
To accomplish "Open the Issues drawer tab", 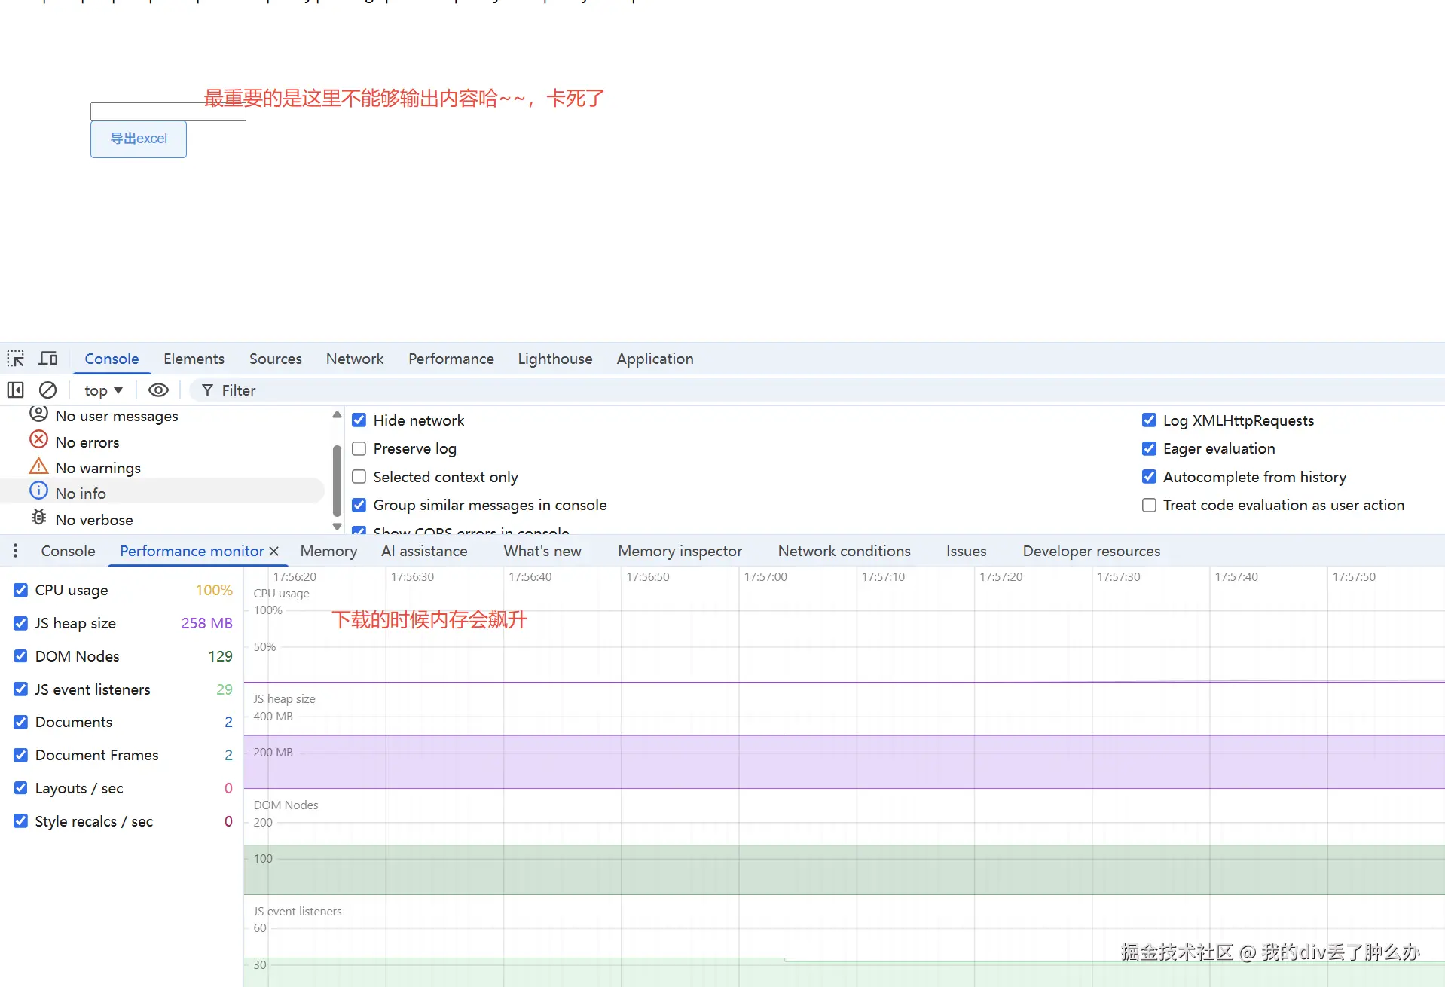I will click(x=966, y=551).
